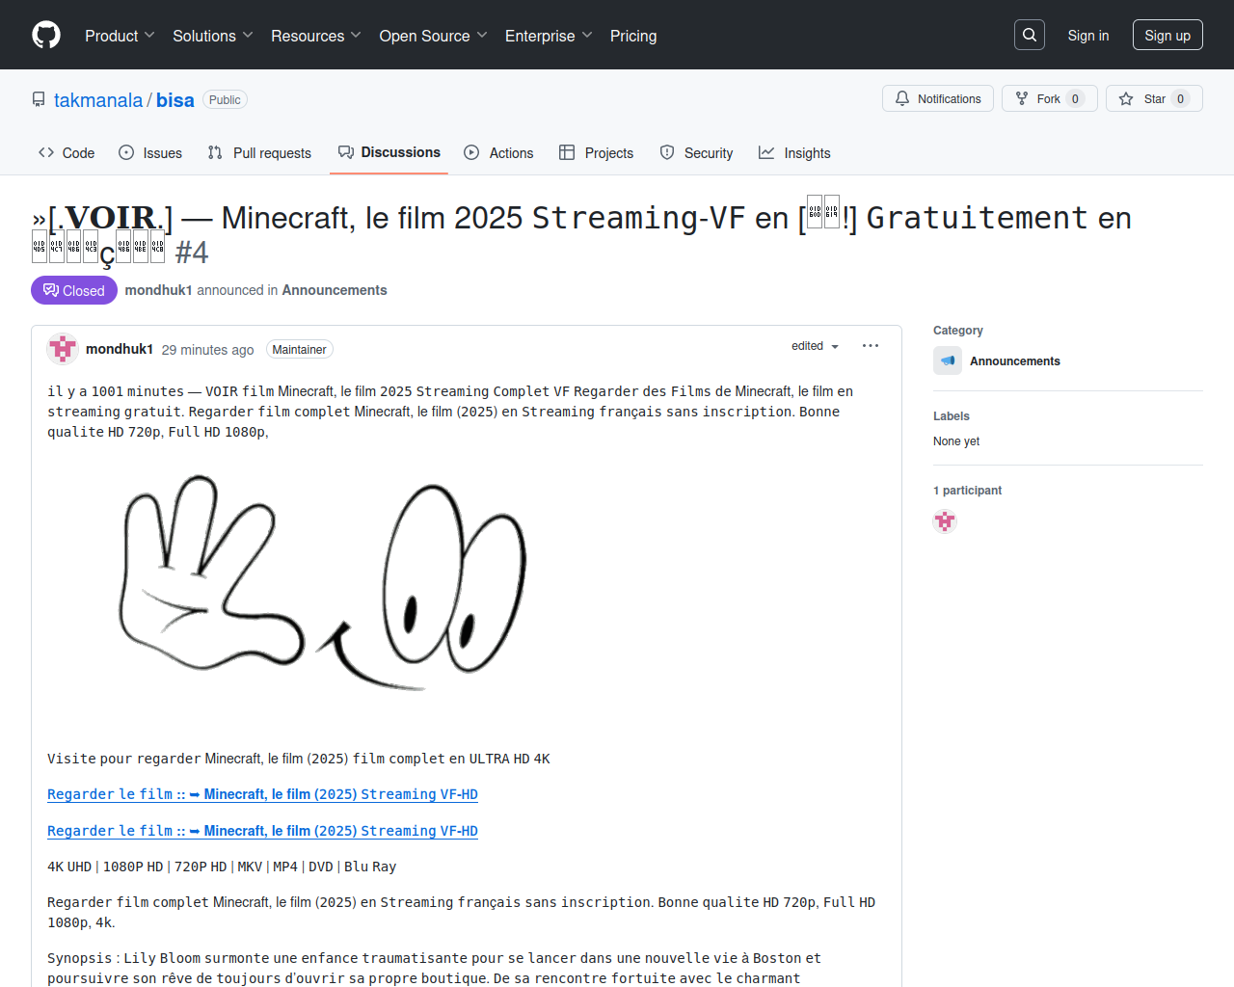Switch to the Security tab
This screenshot has height=987, width=1234.
696,152
